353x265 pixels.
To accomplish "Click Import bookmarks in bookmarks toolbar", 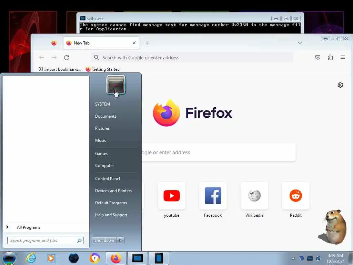I will [x=60, y=69].
